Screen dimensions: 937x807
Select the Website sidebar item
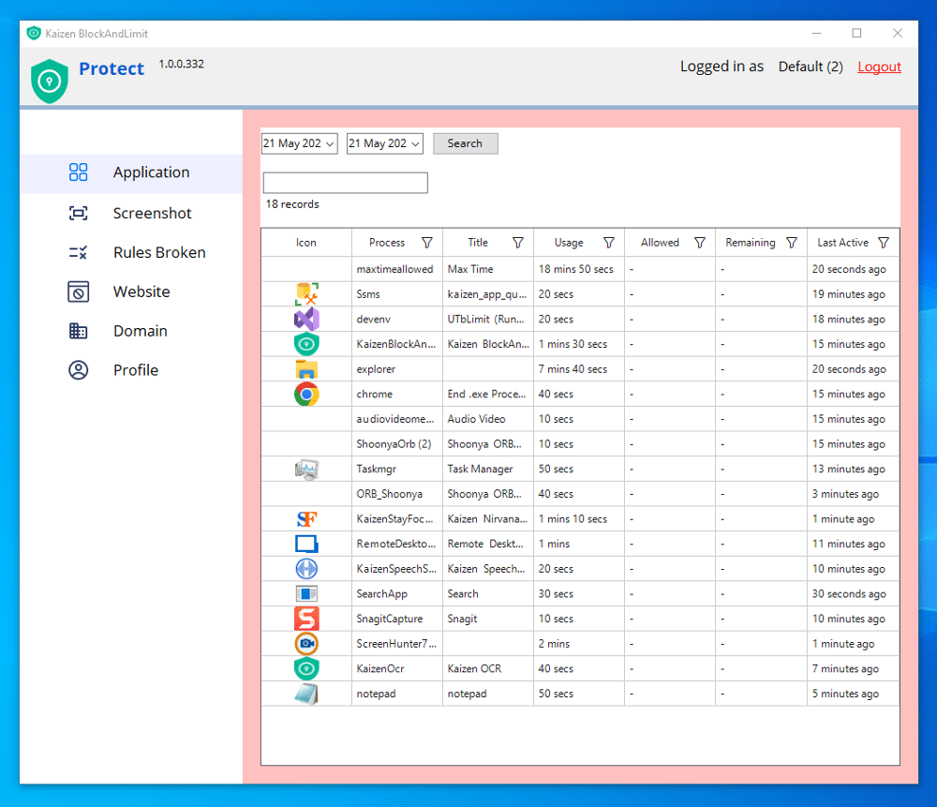[141, 292]
